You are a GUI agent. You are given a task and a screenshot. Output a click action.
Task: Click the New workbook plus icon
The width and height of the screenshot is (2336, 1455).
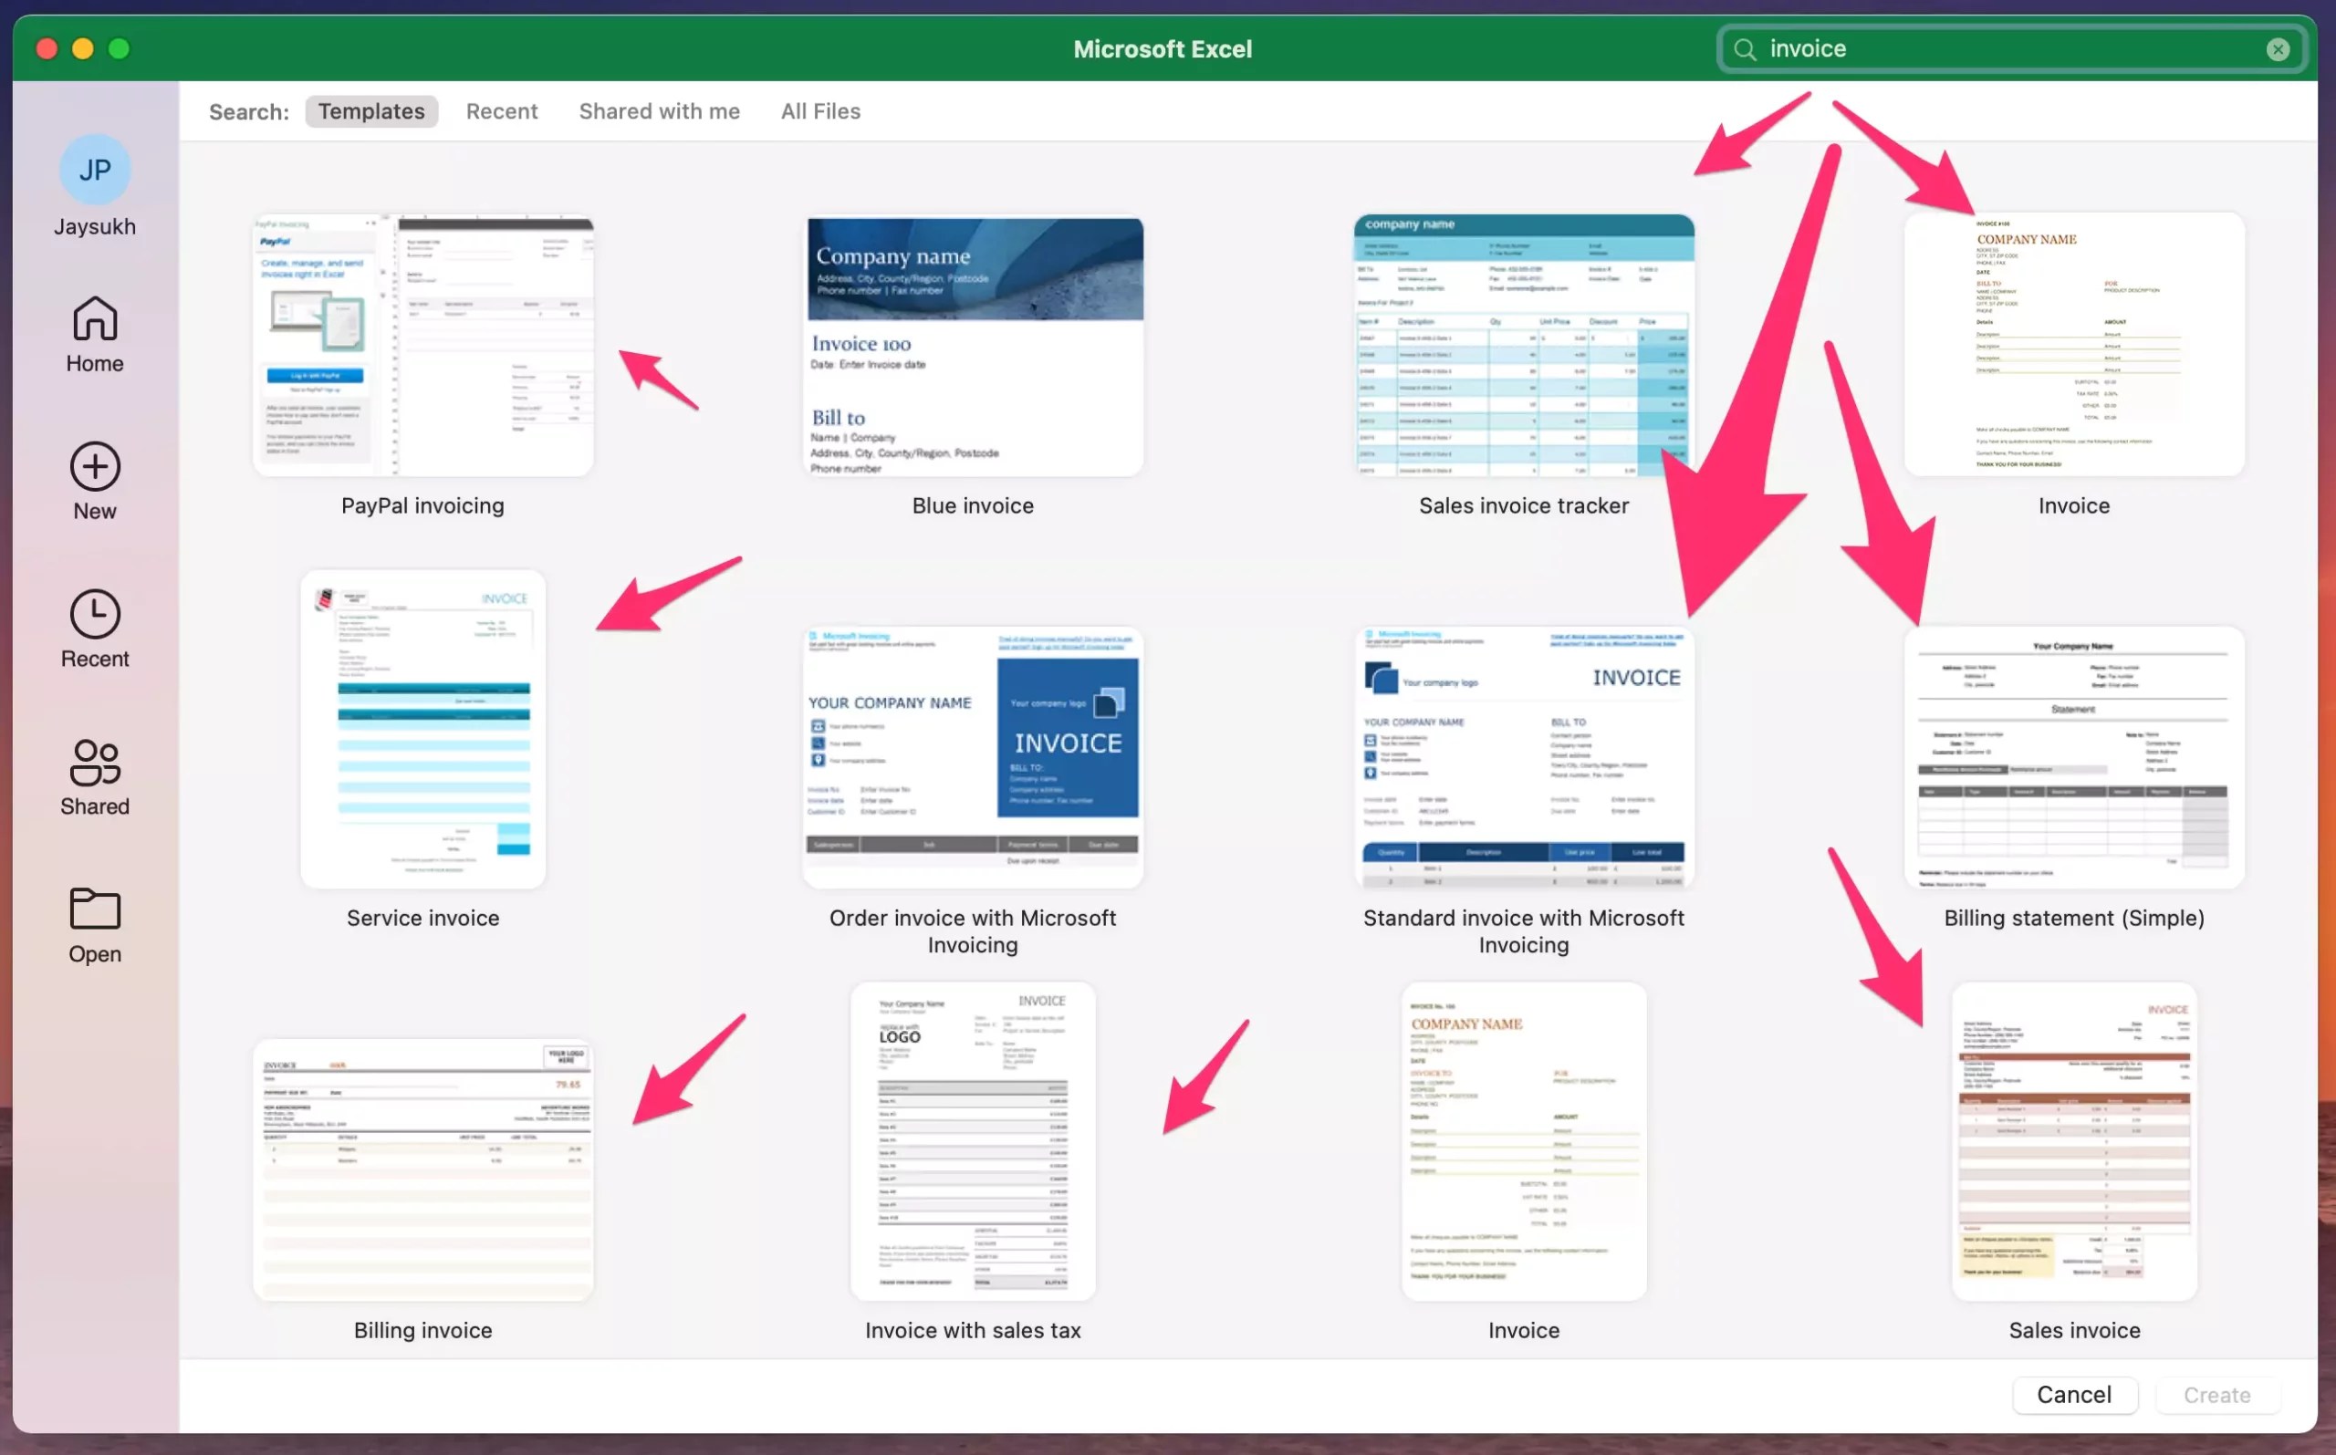click(x=94, y=467)
